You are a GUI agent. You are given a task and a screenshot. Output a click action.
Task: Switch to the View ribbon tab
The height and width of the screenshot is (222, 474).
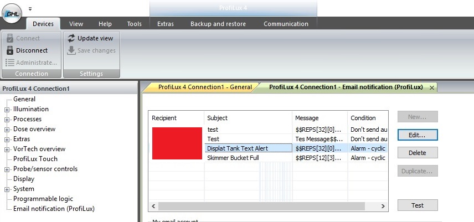point(76,24)
